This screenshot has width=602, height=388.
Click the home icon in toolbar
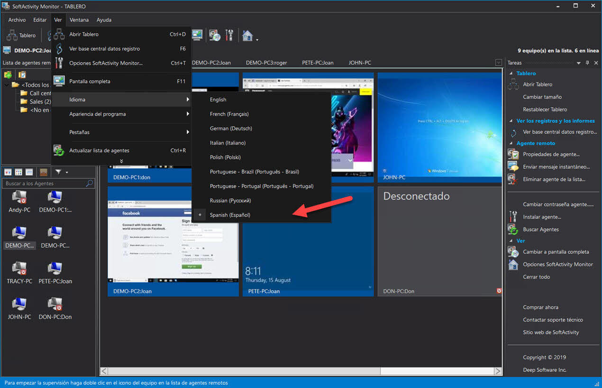[x=247, y=36]
